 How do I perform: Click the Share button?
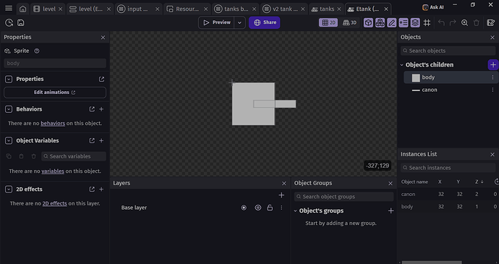click(265, 22)
